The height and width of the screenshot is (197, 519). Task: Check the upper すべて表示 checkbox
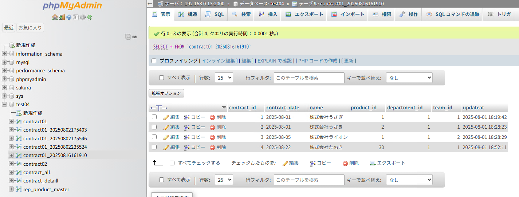point(162,77)
